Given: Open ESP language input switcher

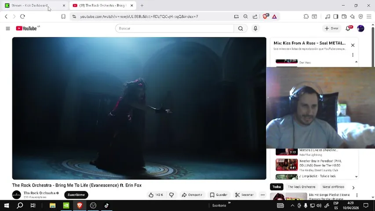Looking at the screenshot, I should click(x=336, y=205).
